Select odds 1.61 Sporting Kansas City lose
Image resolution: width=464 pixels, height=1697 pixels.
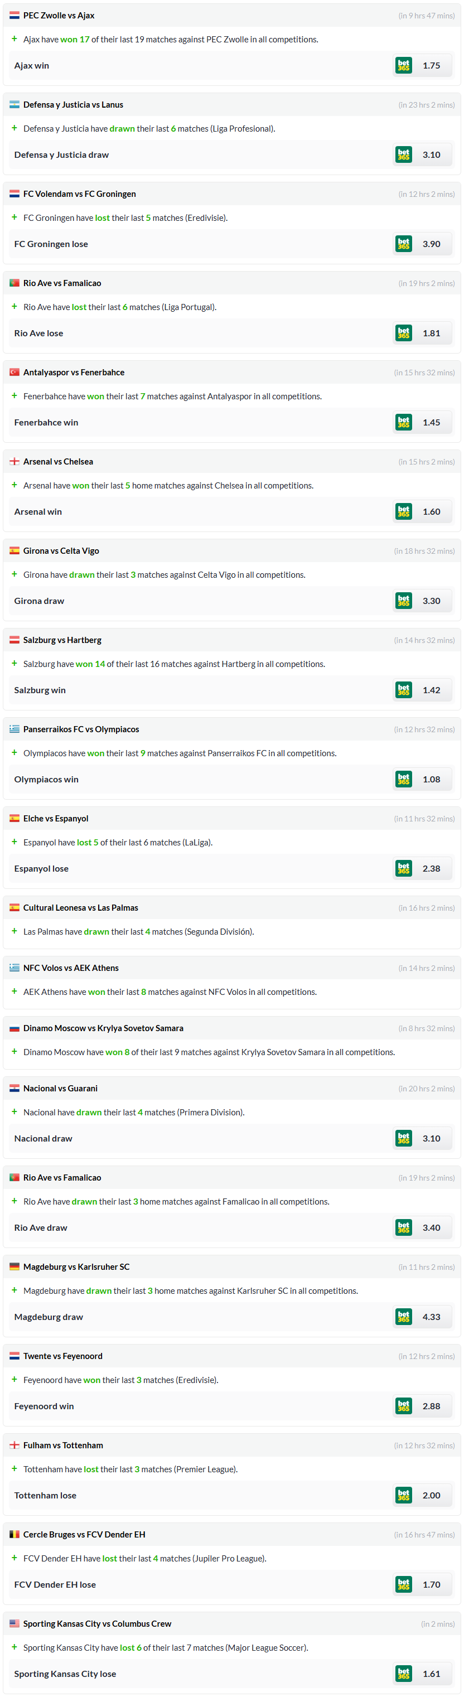tap(432, 1674)
